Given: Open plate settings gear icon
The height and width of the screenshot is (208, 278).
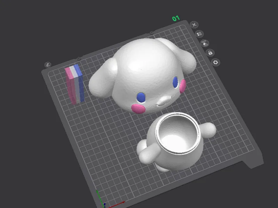Looking at the screenshot, I should click(x=215, y=62).
